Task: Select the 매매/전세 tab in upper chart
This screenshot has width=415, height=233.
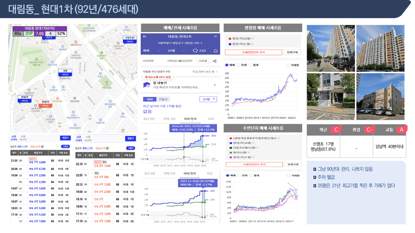Action: 190,119
